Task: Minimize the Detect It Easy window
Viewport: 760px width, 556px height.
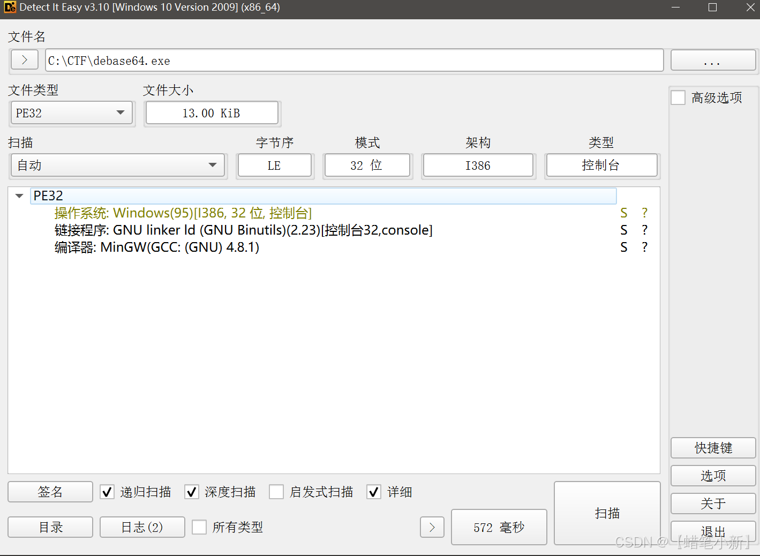Action: point(676,7)
